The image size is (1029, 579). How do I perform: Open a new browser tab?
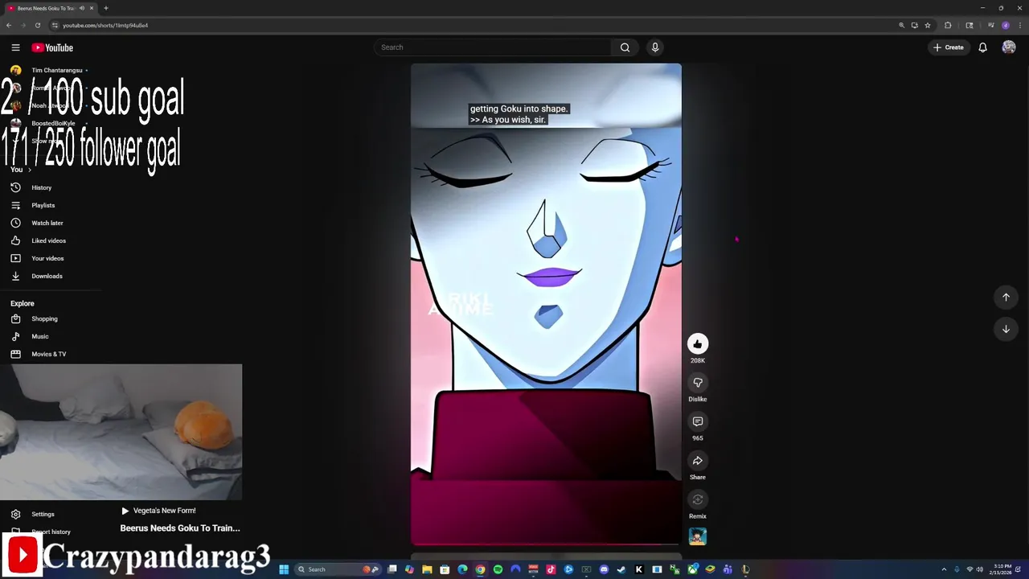106,8
